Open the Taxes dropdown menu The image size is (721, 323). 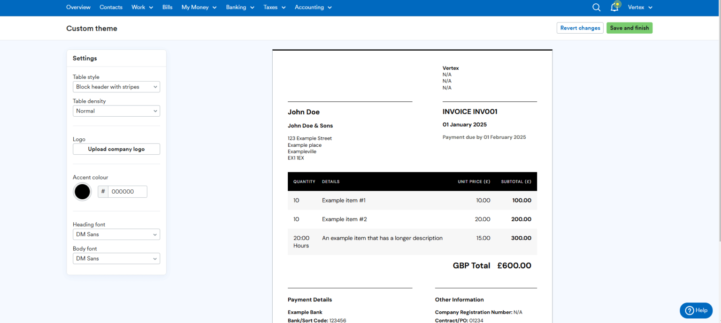pyautogui.click(x=274, y=7)
